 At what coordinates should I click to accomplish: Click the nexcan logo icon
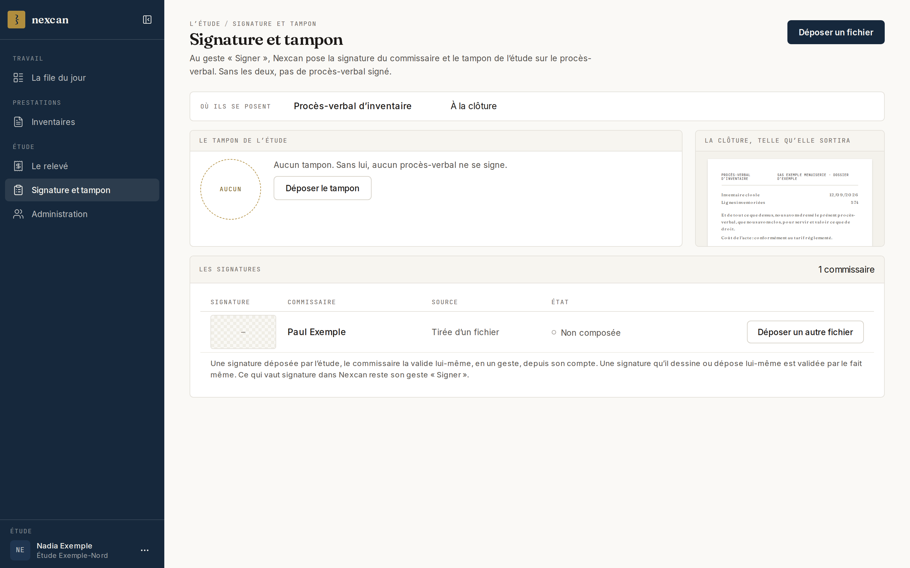(x=16, y=20)
